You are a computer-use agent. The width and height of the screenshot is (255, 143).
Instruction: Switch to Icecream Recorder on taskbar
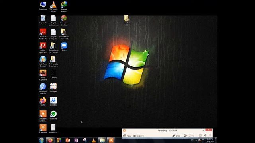(x=111, y=140)
